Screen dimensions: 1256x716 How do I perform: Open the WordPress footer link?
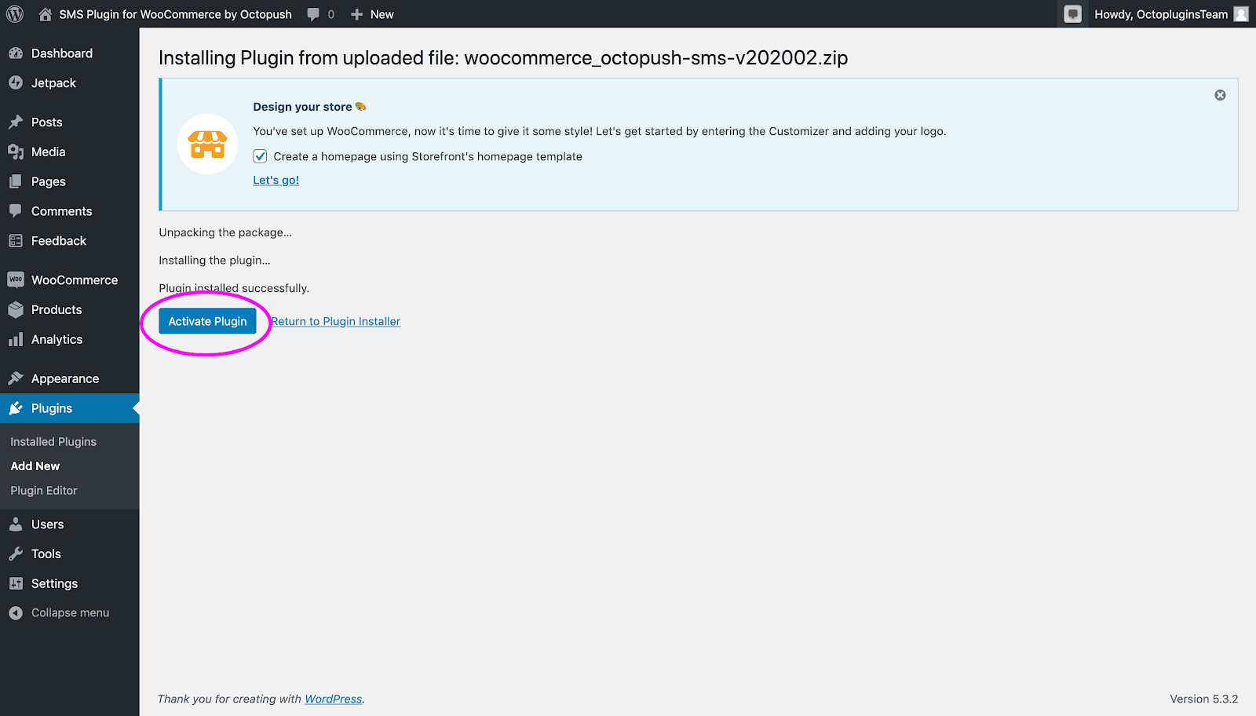point(334,699)
